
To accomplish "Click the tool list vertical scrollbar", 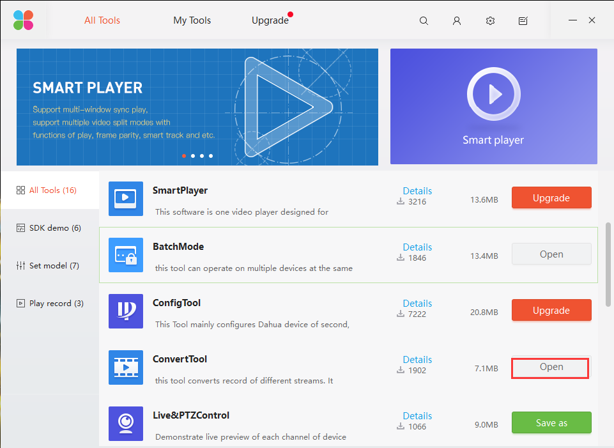I will click(x=608, y=265).
